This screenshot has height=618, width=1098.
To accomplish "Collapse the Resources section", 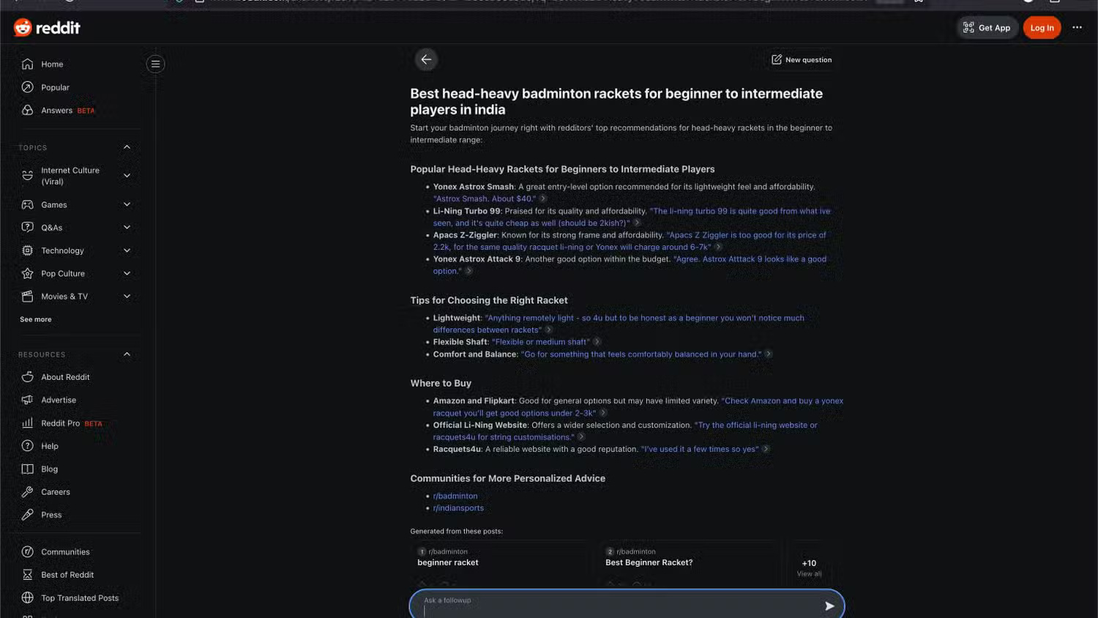I will 126,354.
